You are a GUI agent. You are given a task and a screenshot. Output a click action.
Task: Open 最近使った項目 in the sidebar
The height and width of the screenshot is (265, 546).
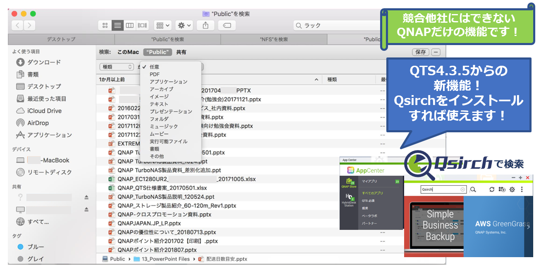(x=41, y=99)
